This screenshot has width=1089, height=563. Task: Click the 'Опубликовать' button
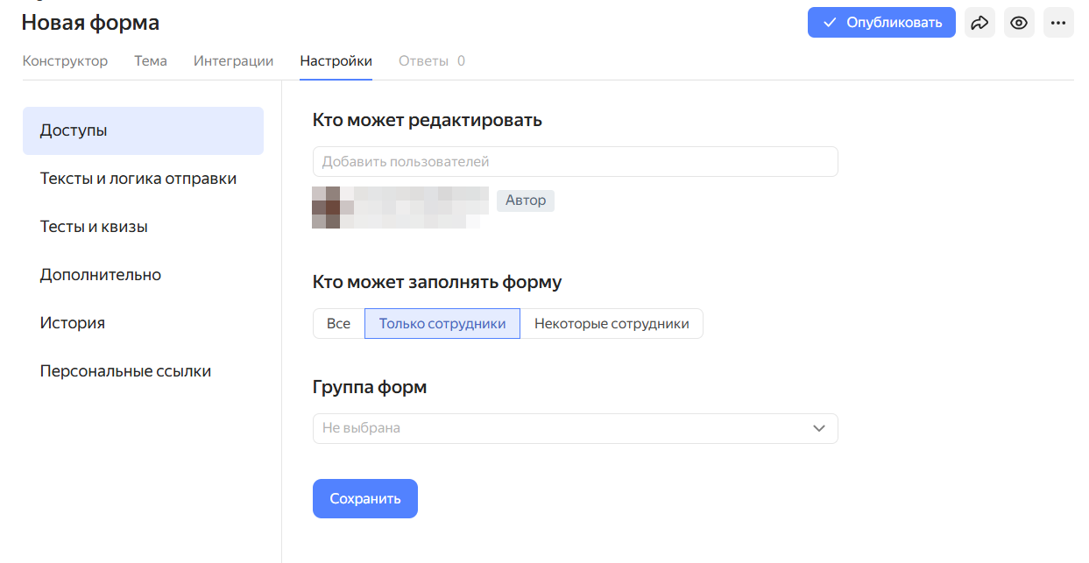tap(881, 22)
